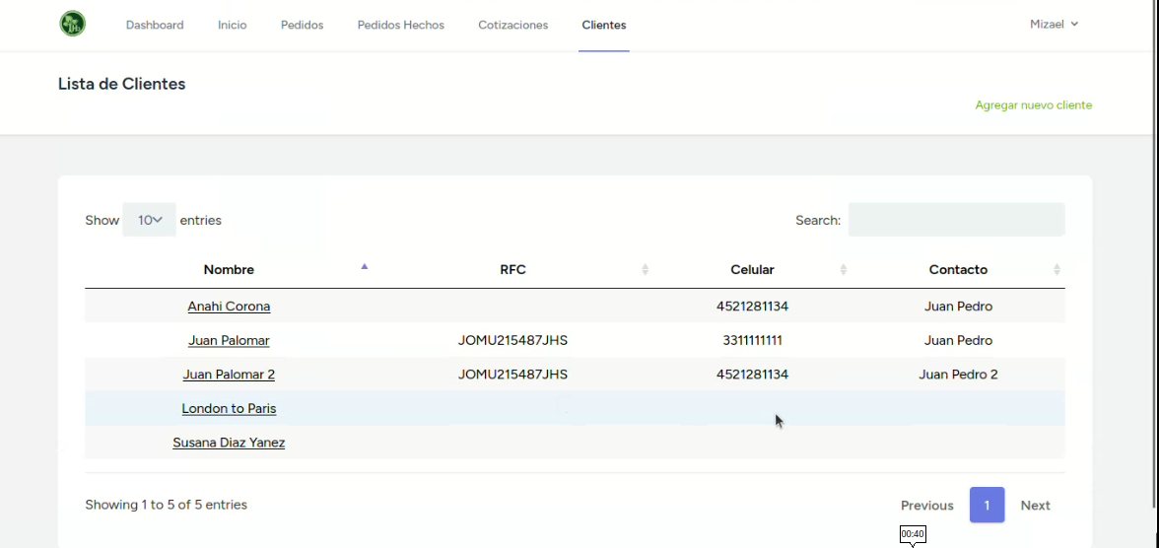The image size is (1159, 548).
Task: Switch to the Pedidos tab
Action: [302, 26]
